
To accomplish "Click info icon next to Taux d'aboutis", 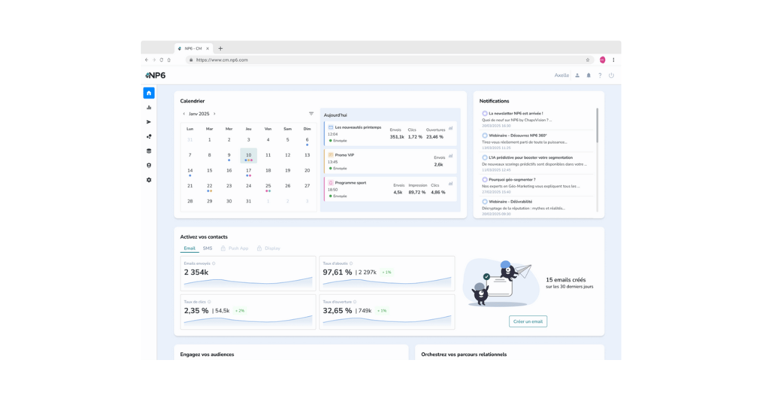I will 351,263.
